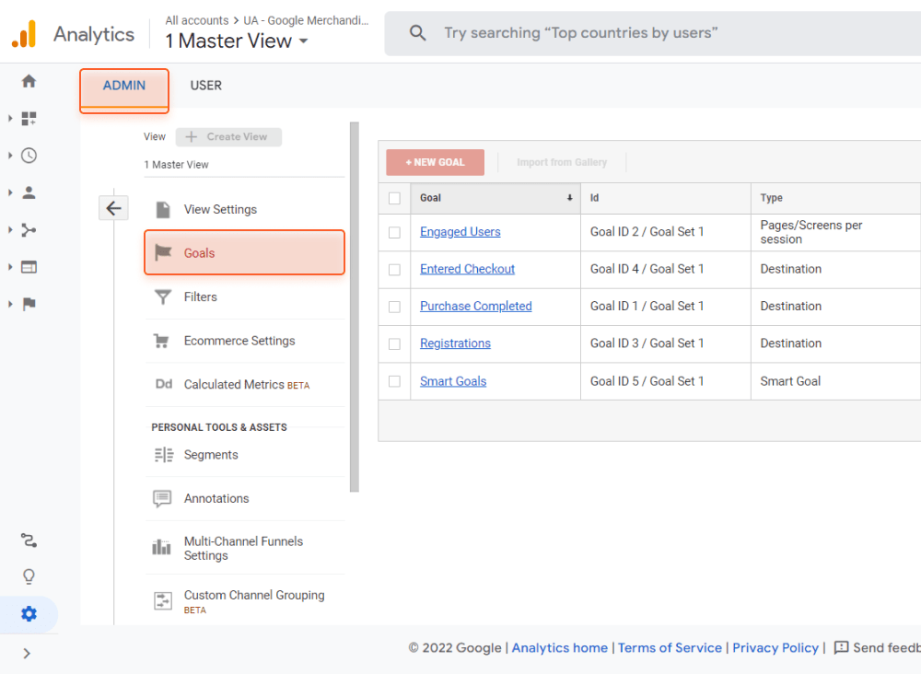Open the Smart Goals link
The width and height of the screenshot is (921, 674).
(x=453, y=381)
